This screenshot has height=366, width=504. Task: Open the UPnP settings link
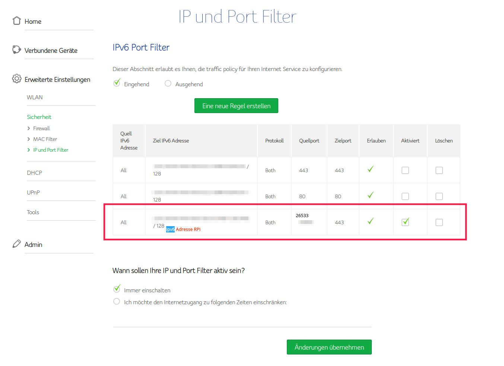click(x=33, y=193)
